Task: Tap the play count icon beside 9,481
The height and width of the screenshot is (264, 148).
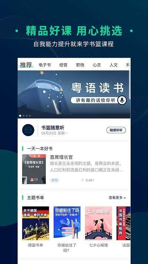Action: [83, 180]
